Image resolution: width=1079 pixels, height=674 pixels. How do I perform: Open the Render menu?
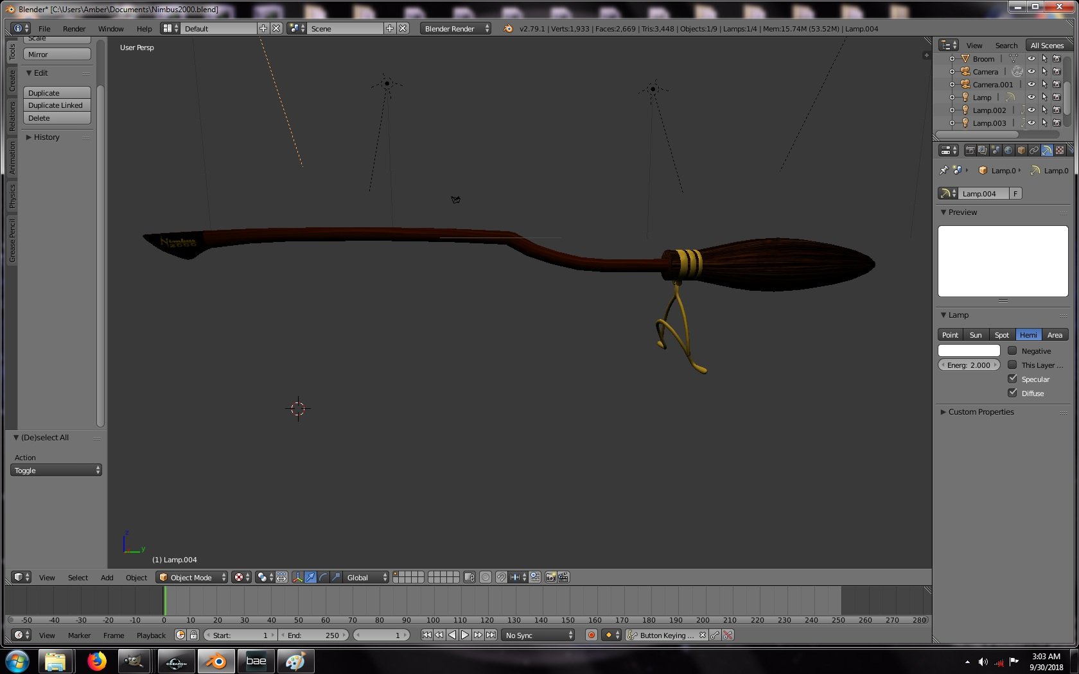[x=75, y=28]
